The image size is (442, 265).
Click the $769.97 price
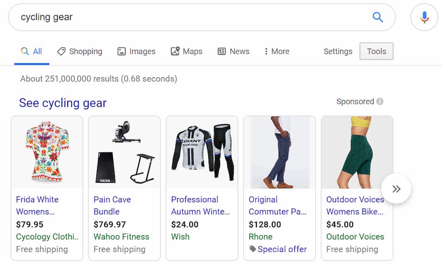pos(110,224)
